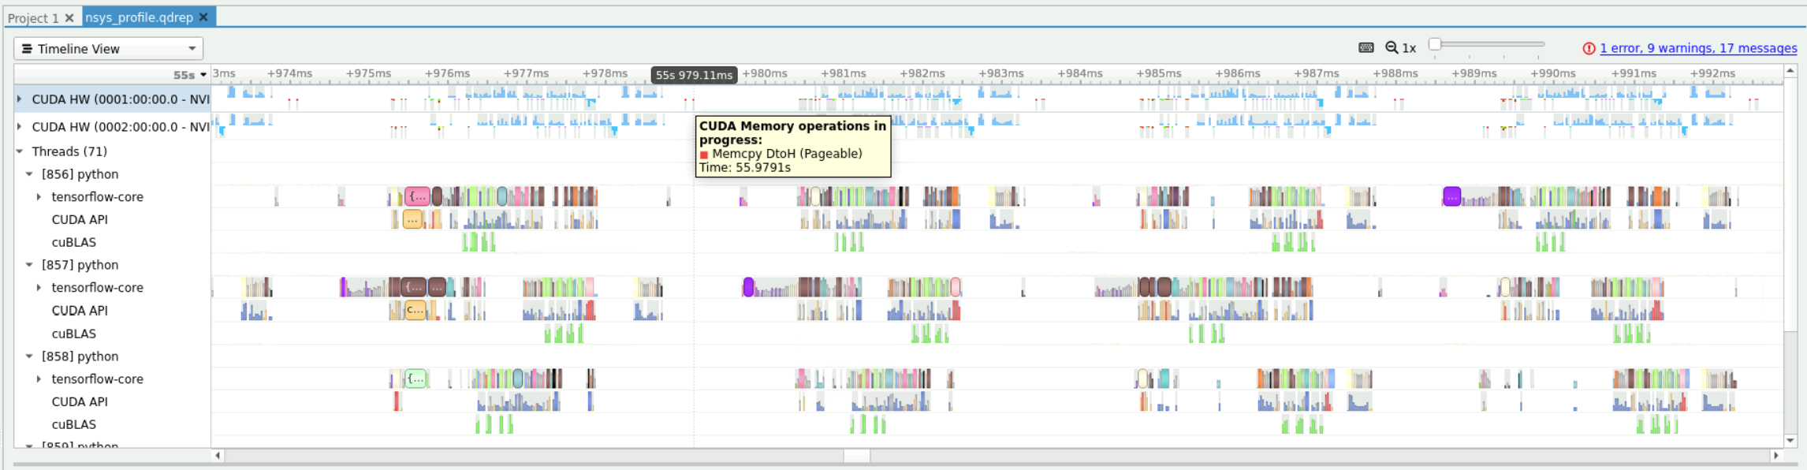
Task: Select purple block in [857] tensorflow-core row
Action: (748, 287)
